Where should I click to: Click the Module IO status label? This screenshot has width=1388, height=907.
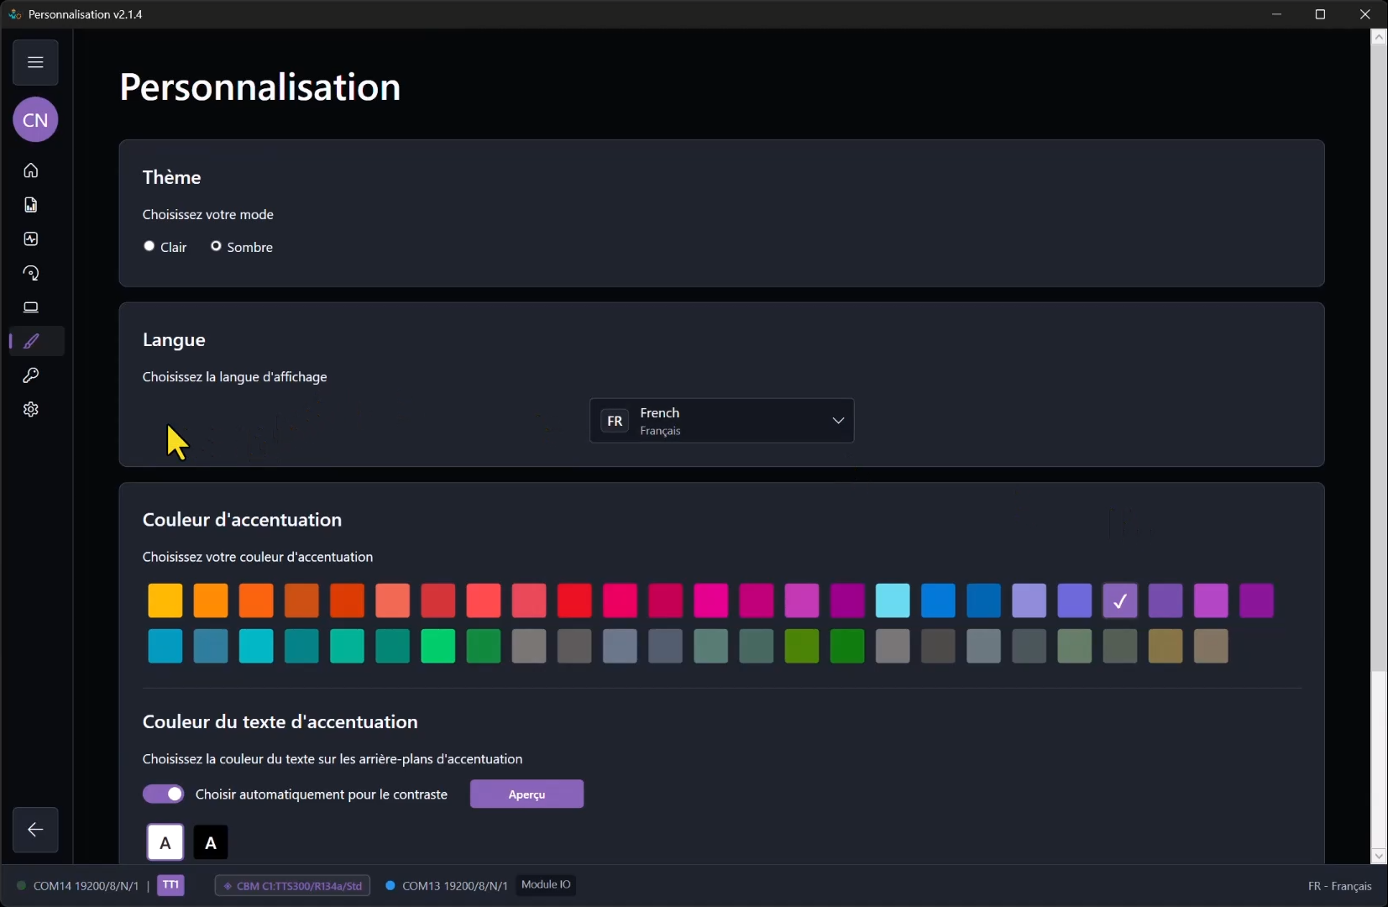tap(546, 884)
